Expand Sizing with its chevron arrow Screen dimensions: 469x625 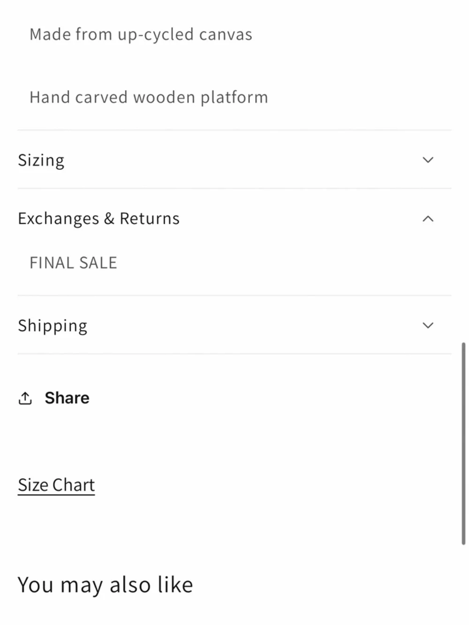[x=428, y=160]
